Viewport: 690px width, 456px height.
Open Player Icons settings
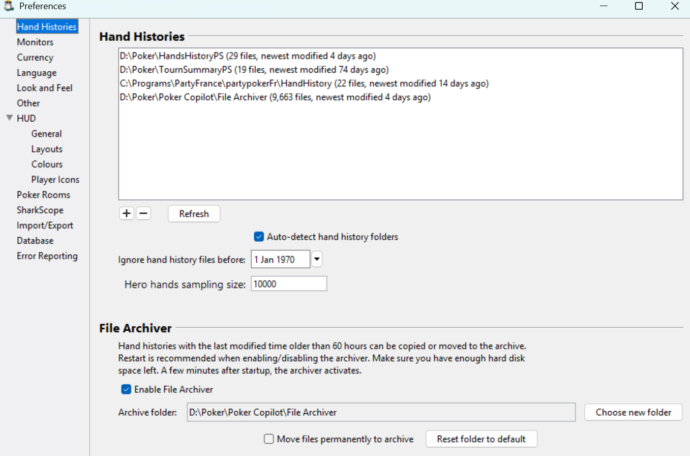(x=55, y=179)
